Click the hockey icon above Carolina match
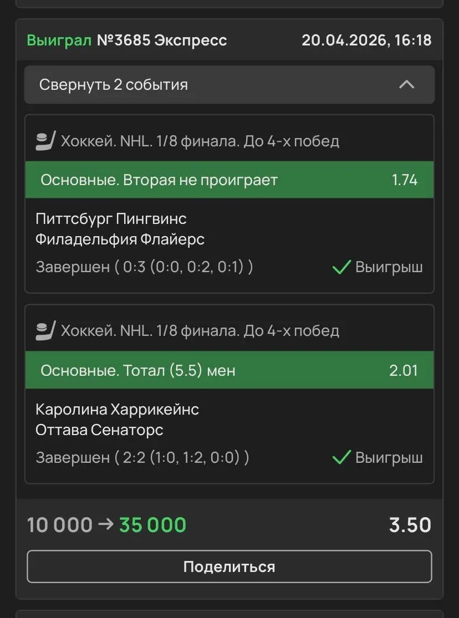Viewport: 459px width, 618px height. (46, 331)
